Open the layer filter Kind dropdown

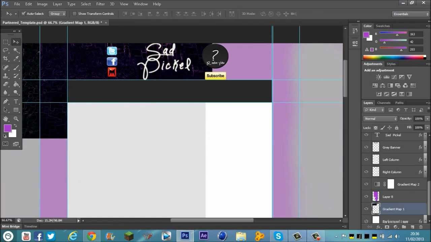374,110
